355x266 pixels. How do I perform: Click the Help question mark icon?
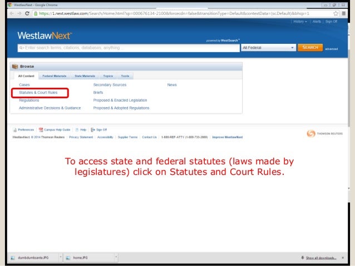click(x=77, y=130)
